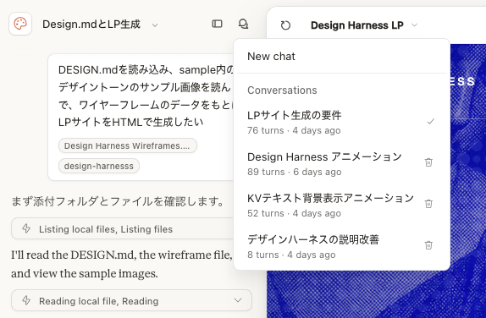Click the Design Harness Wireframes attachment chip
This screenshot has width=486, height=318.
(128, 145)
